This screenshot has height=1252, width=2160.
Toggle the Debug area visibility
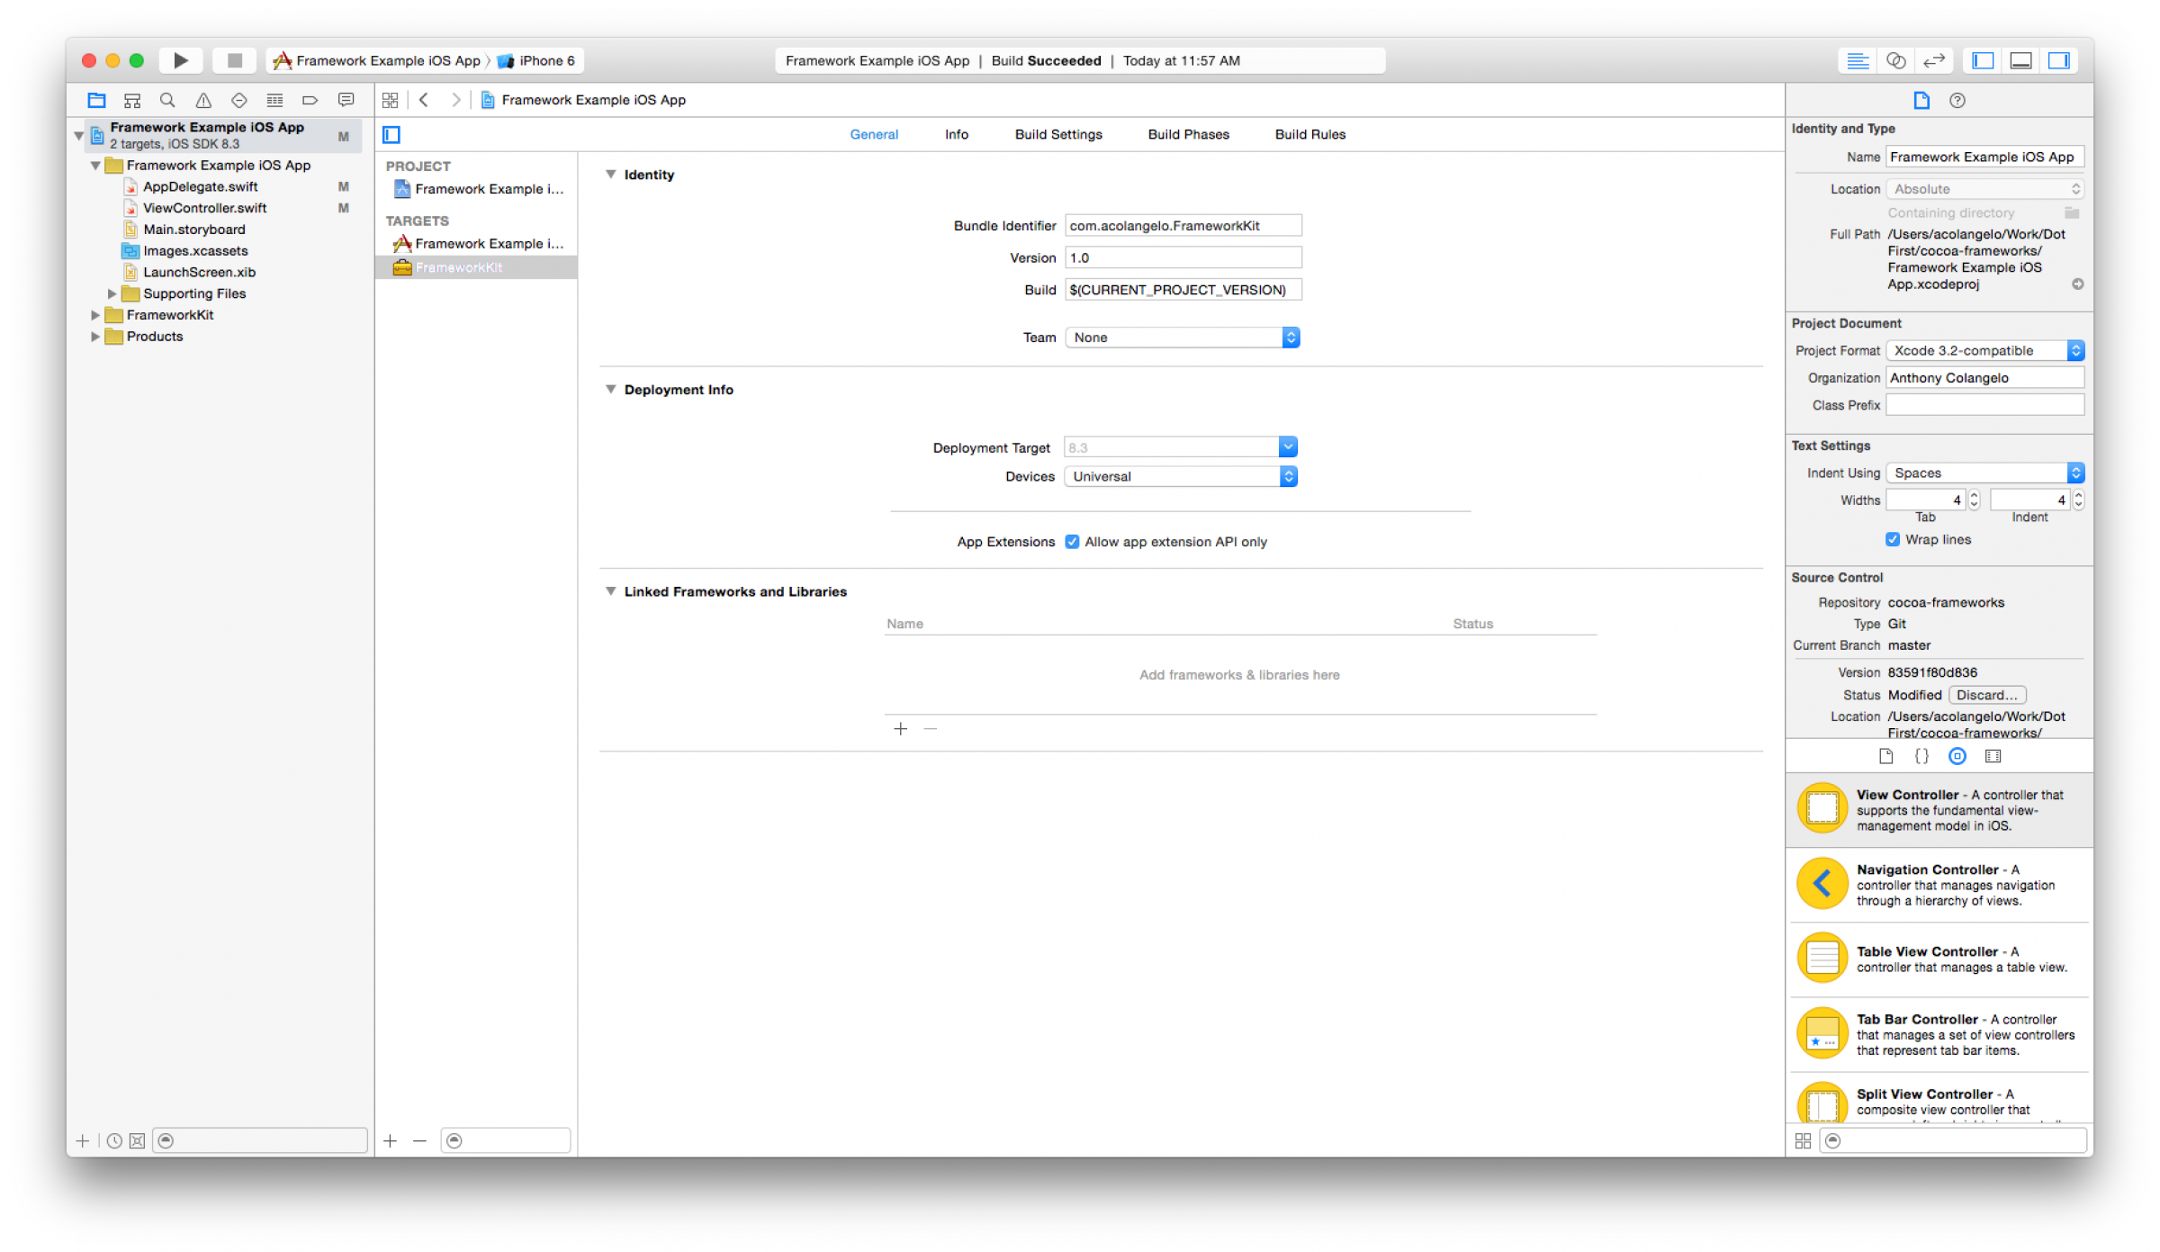[2020, 60]
